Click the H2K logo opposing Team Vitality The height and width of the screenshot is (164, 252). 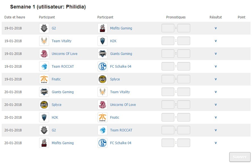[102, 41]
